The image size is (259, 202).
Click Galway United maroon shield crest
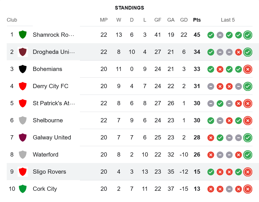[22, 137]
